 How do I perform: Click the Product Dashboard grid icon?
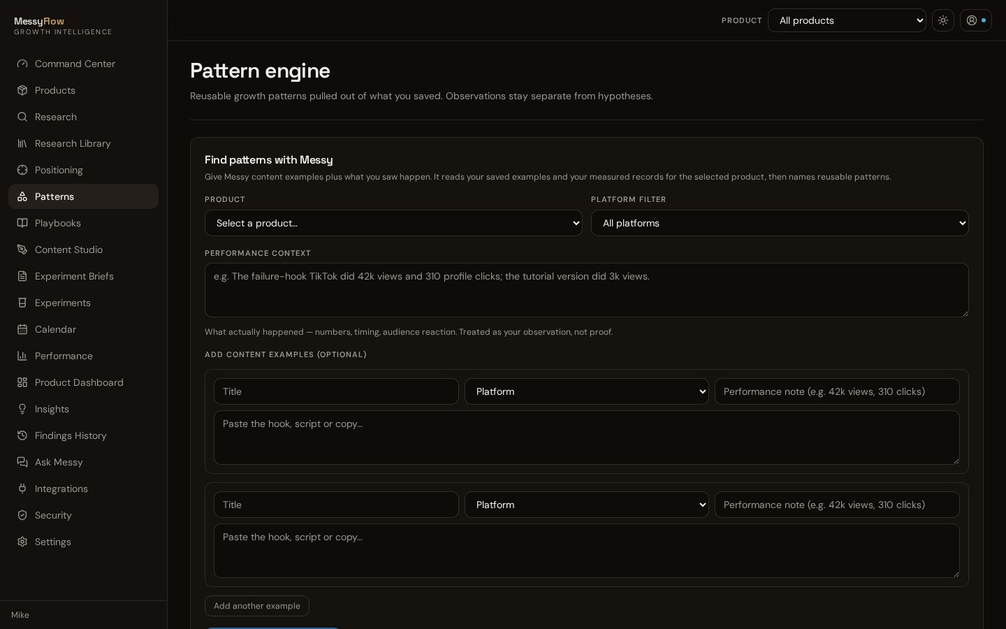coord(22,382)
